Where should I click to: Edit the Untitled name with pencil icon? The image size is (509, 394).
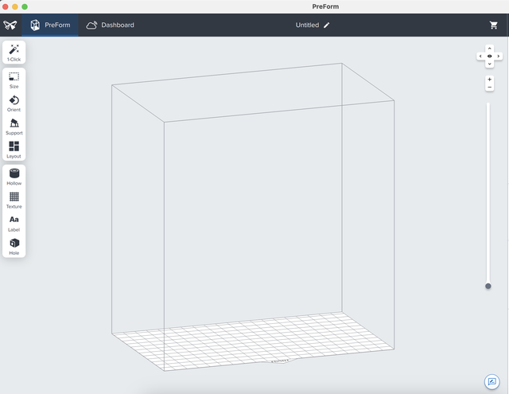point(327,25)
